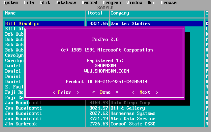
Task: Select the Jim Surbrook name cell
Action: (21, 124)
